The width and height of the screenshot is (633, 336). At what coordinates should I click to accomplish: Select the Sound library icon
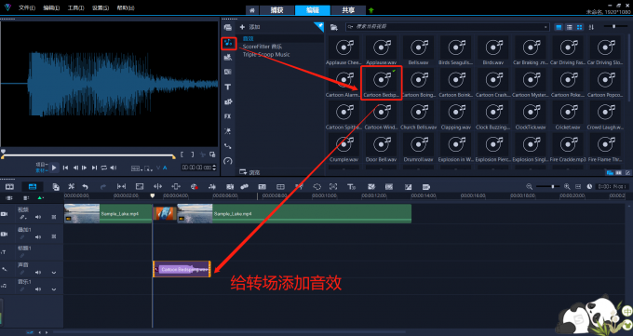point(228,43)
